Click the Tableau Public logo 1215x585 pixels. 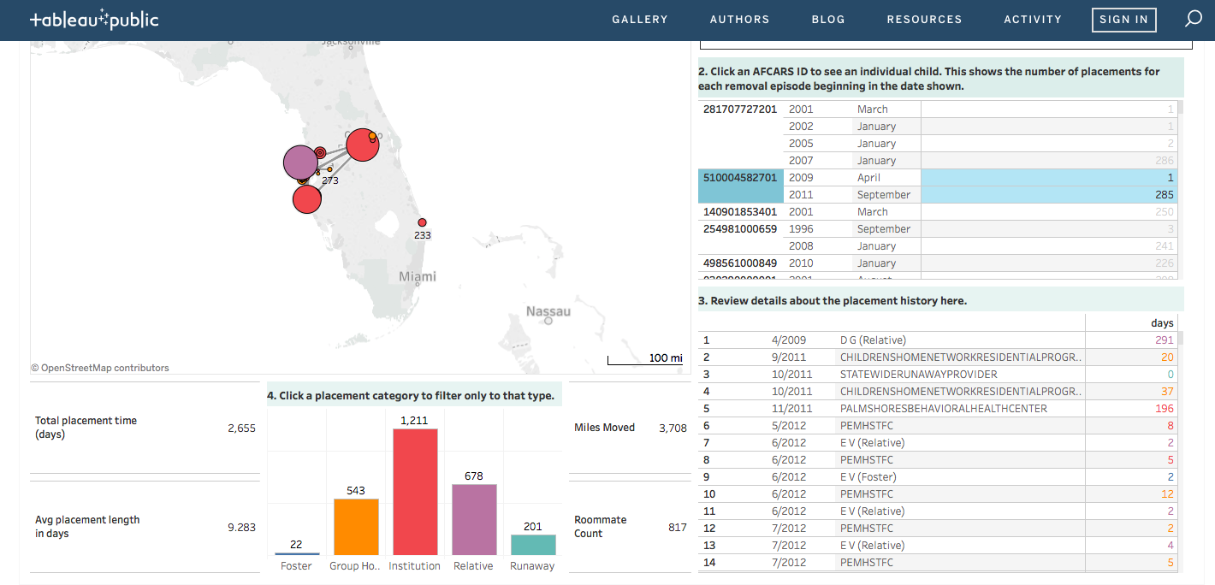click(94, 20)
